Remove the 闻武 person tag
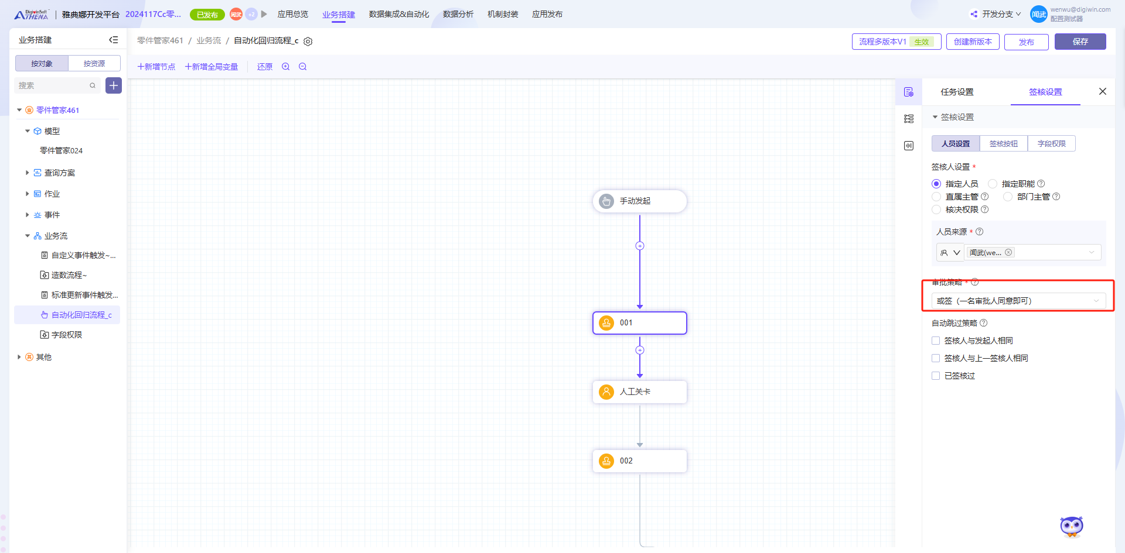 coord(1008,252)
